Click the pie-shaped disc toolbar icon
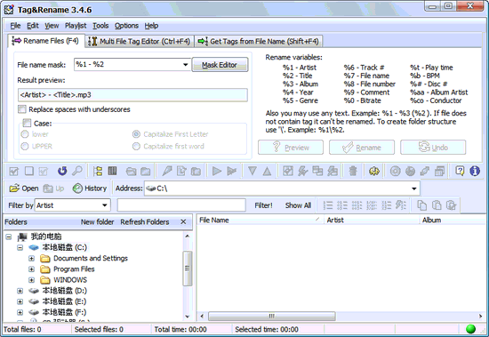 point(410,171)
